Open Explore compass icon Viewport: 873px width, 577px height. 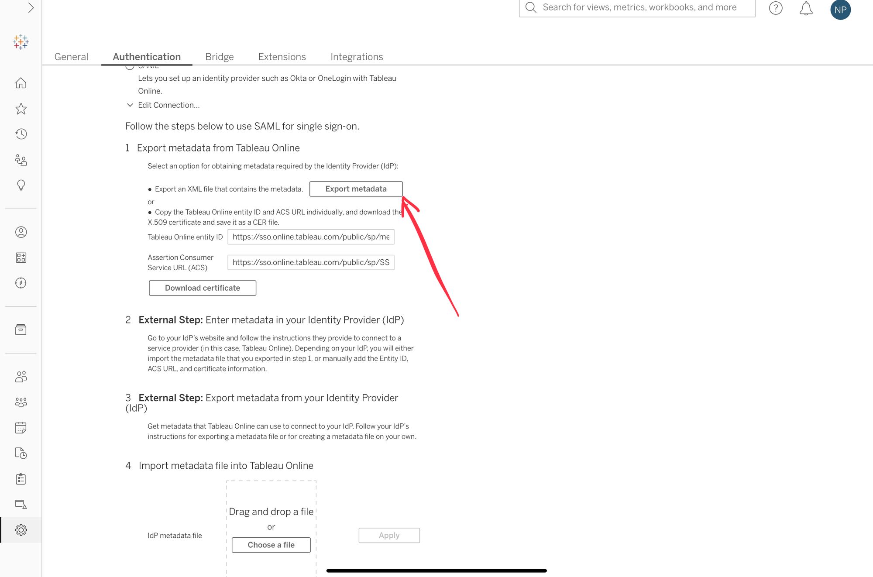point(21,283)
